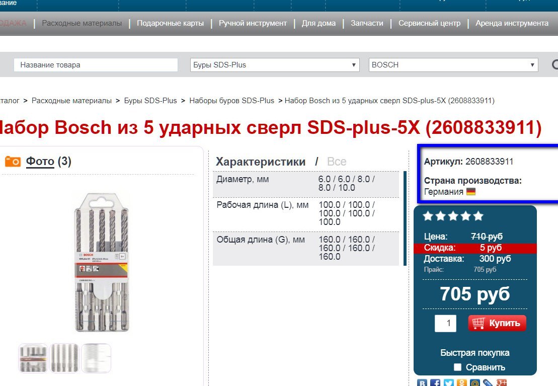Image resolution: width=558 pixels, height=386 pixels.
Task: Click the quantity input field
Action: tap(445, 323)
